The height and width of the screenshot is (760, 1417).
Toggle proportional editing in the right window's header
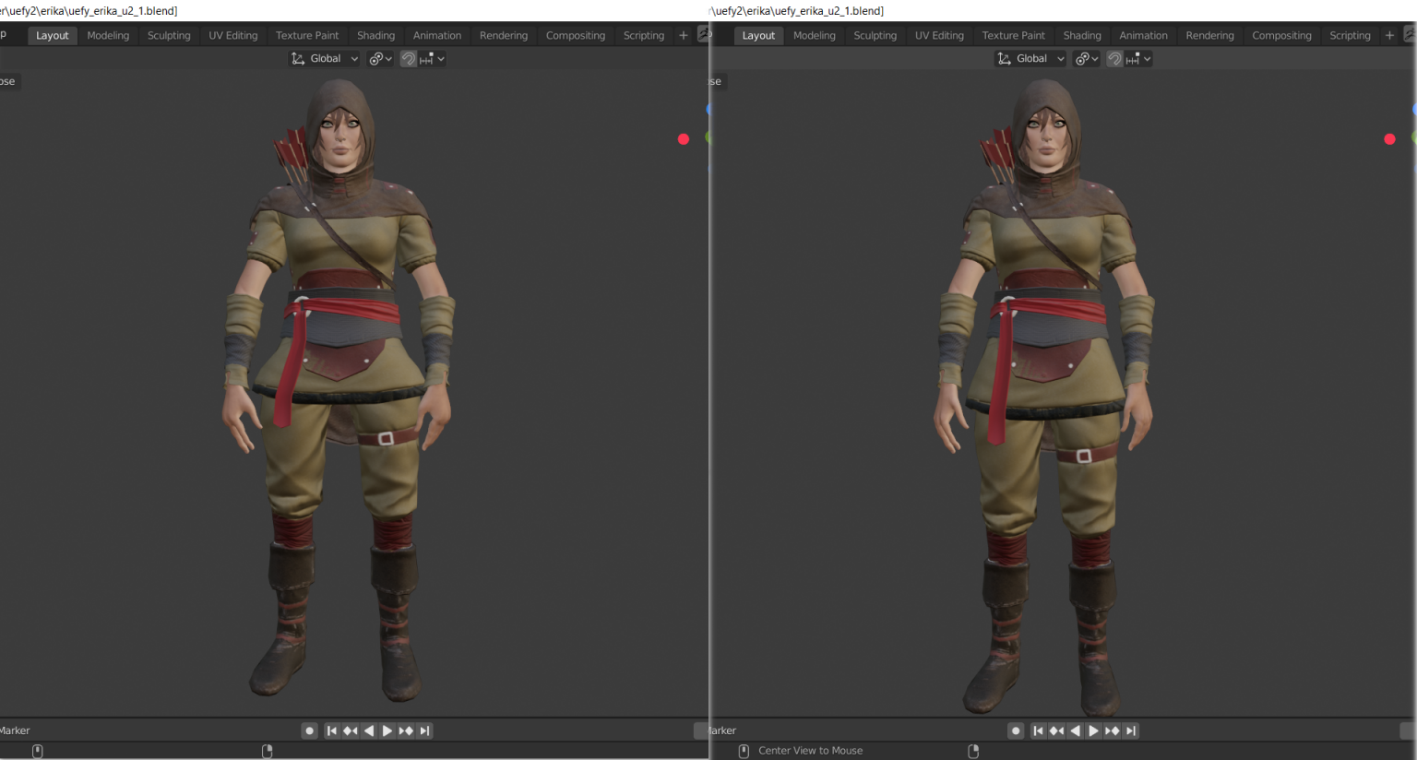point(1132,58)
